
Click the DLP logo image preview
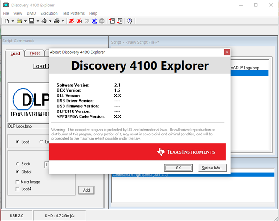(28, 102)
